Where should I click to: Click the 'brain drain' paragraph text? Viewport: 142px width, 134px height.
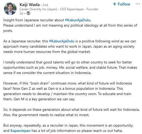[68, 91]
